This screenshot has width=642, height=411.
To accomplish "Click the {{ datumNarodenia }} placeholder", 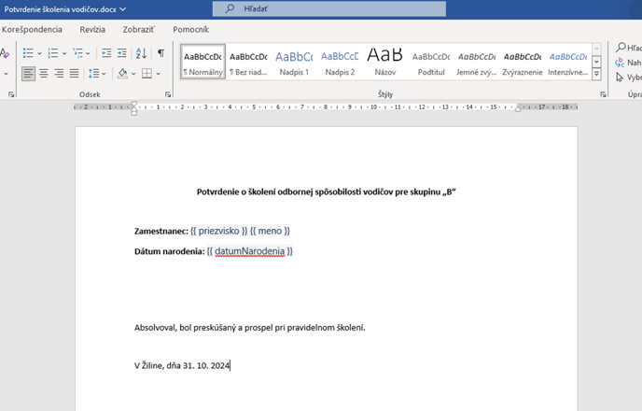I will pyautogui.click(x=250, y=250).
